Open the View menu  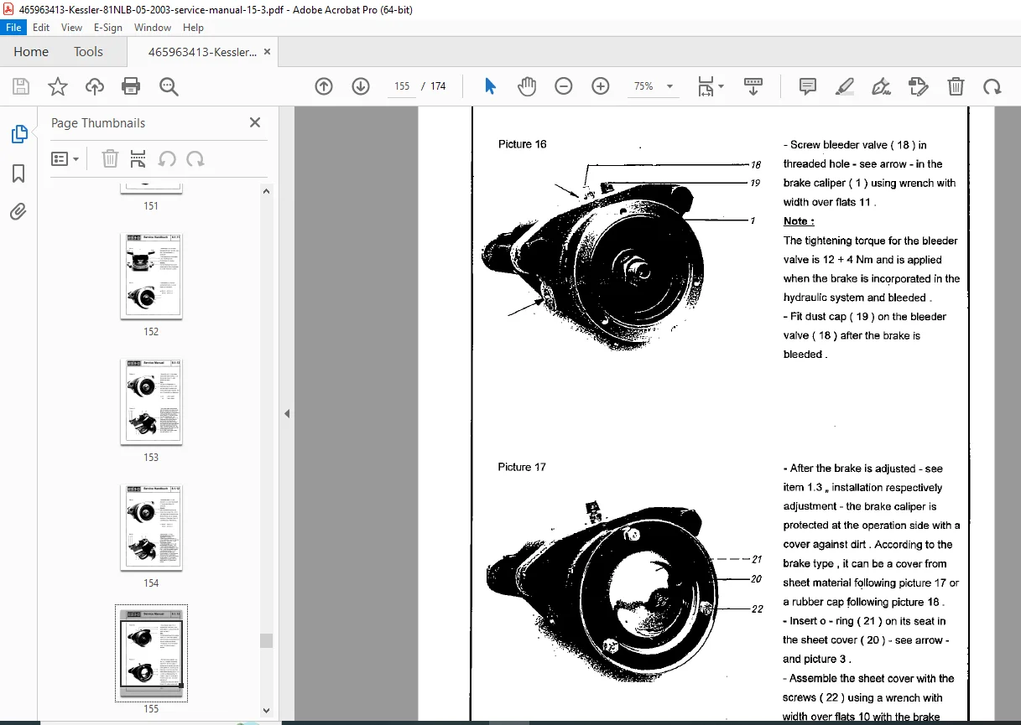pyautogui.click(x=71, y=28)
